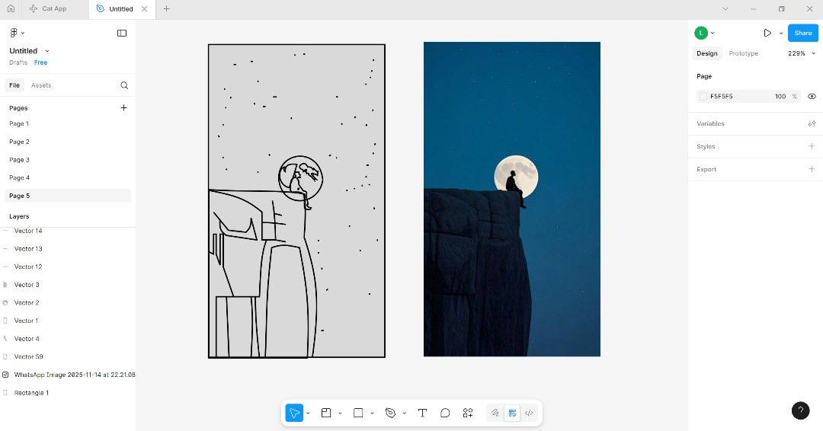The image size is (823, 431).
Task: Add a style with the plus icon
Action: click(812, 146)
